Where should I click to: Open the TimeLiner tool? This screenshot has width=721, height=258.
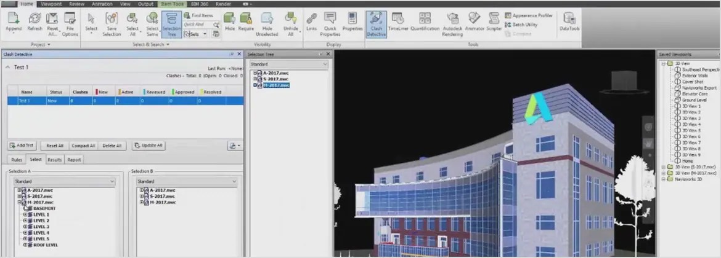(x=397, y=22)
